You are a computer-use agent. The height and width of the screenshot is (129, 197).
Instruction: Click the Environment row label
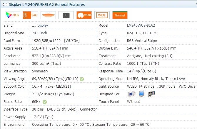coord(14,125)
